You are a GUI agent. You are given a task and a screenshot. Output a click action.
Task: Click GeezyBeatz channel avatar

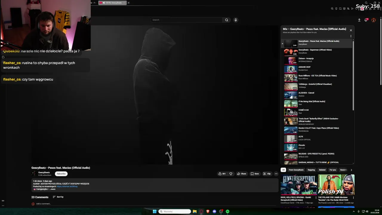click(x=34, y=174)
